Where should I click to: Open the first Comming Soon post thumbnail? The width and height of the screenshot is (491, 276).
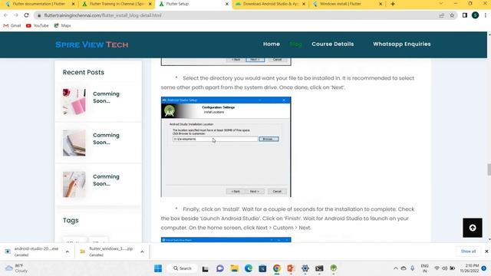tap(74, 101)
